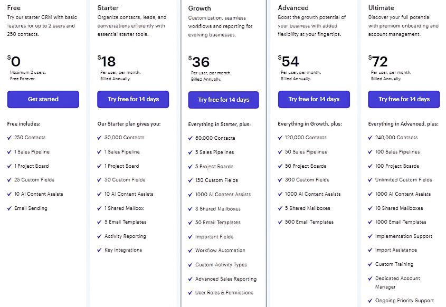The width and height of the screenshot is (446, 307).
Task: Click the checkmark beside Email Sending
Action: point(10,208)
